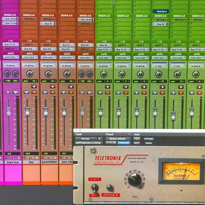Open plug-in automation enable button under Auto

[x=137, y=139]
